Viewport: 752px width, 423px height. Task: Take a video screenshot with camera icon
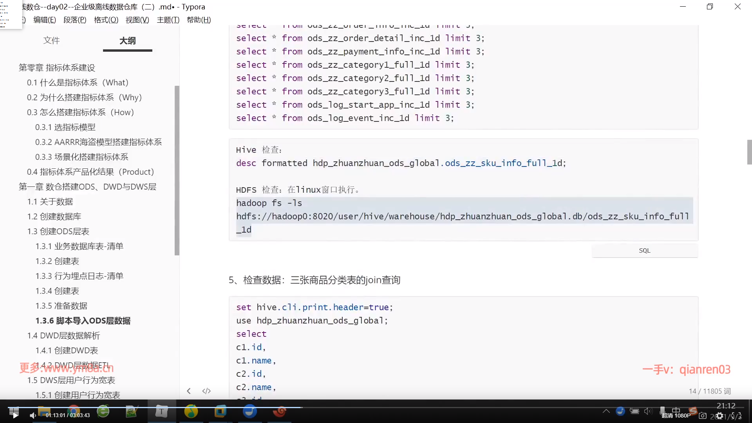(703, 416)
